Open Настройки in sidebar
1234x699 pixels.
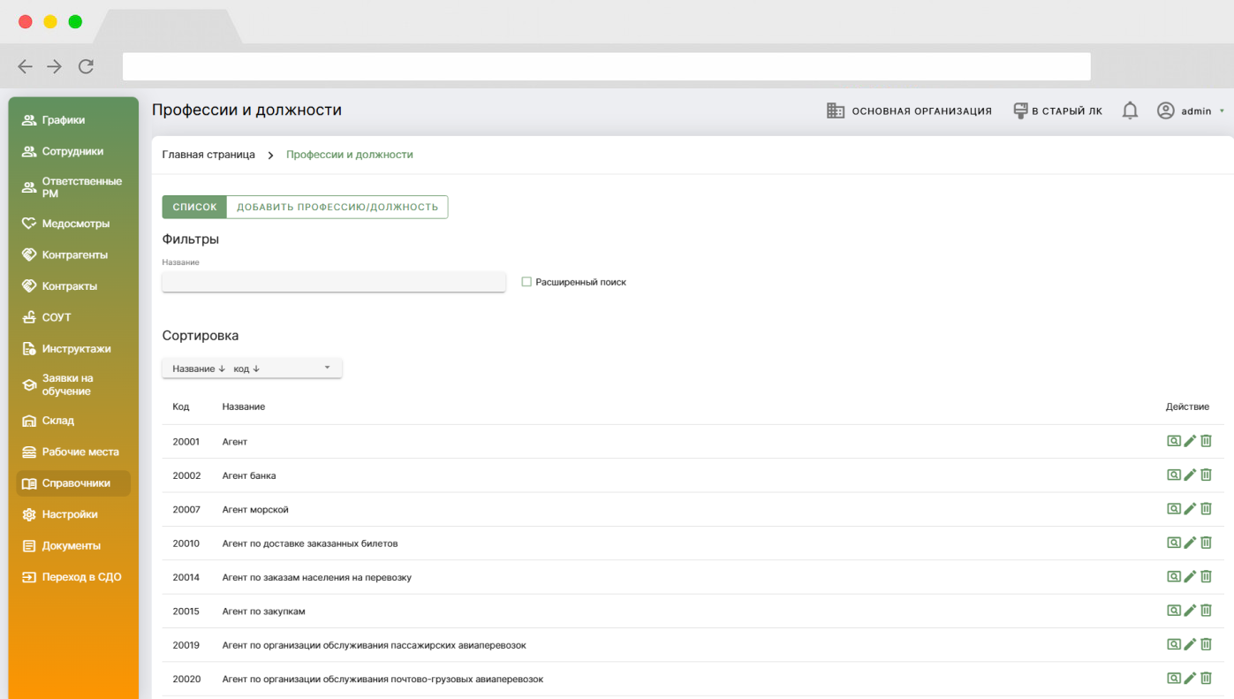(x=73, y=514)
